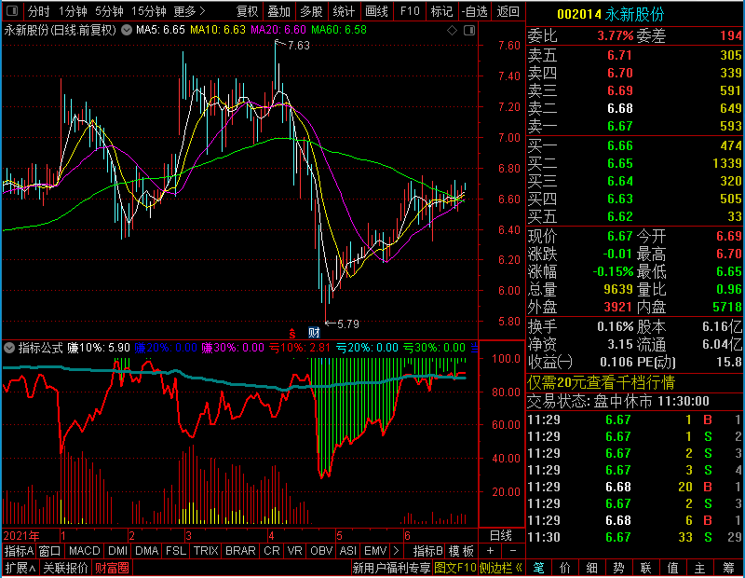Open the F10 company info
This screenshot has height=578, width=745.
pos(410,11)
